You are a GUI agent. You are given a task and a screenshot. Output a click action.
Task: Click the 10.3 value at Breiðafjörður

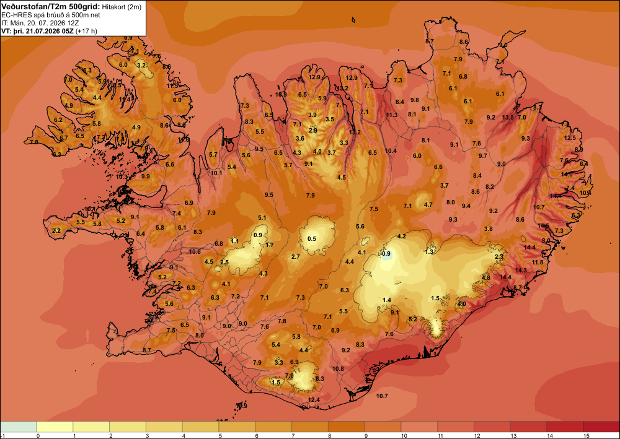pos(122,177)
